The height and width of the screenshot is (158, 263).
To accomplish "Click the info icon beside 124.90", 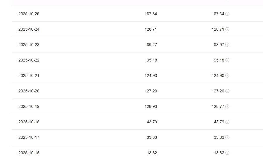I will click(x=227, y=76).
